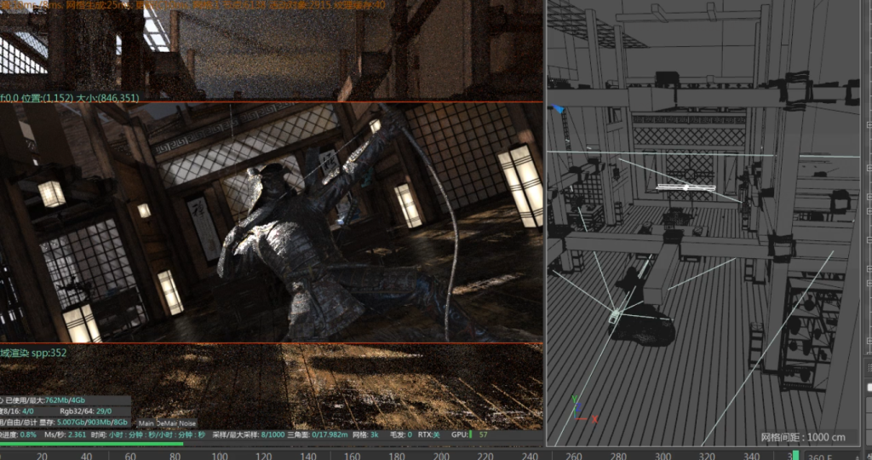Click the frame field spinner arrows
This screenshot has width=872, height=460.
pos(858,457)
